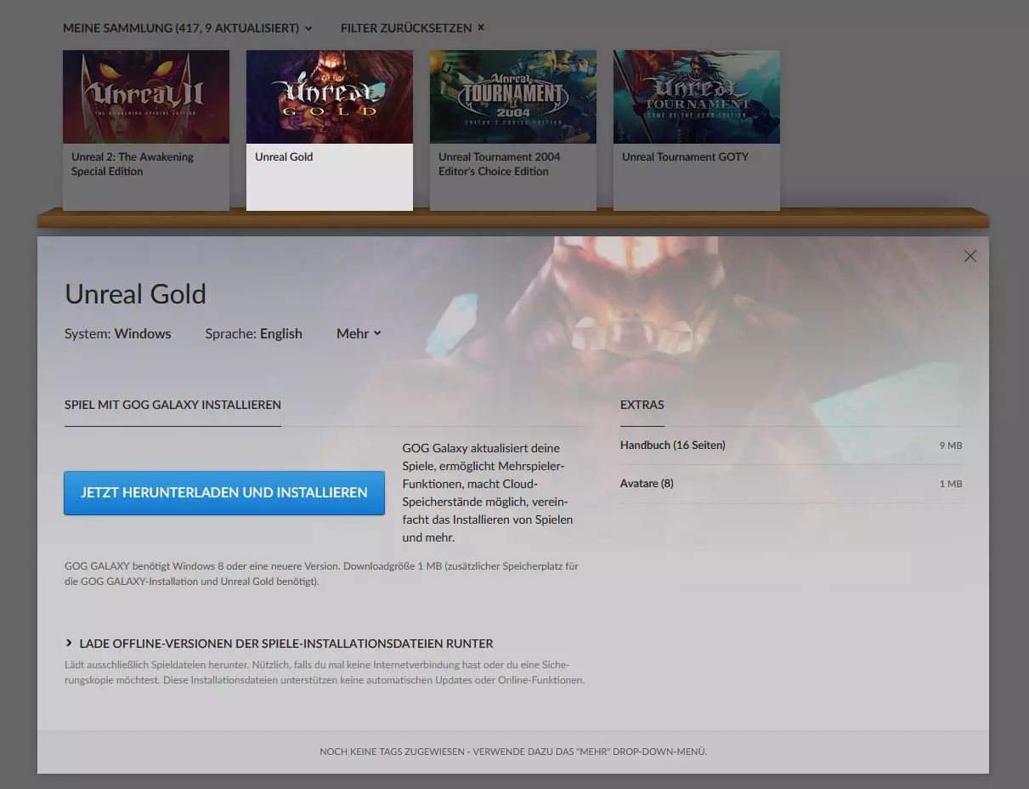
Task: Change the Sprache: English selection
Action: (x=253, y=333)
